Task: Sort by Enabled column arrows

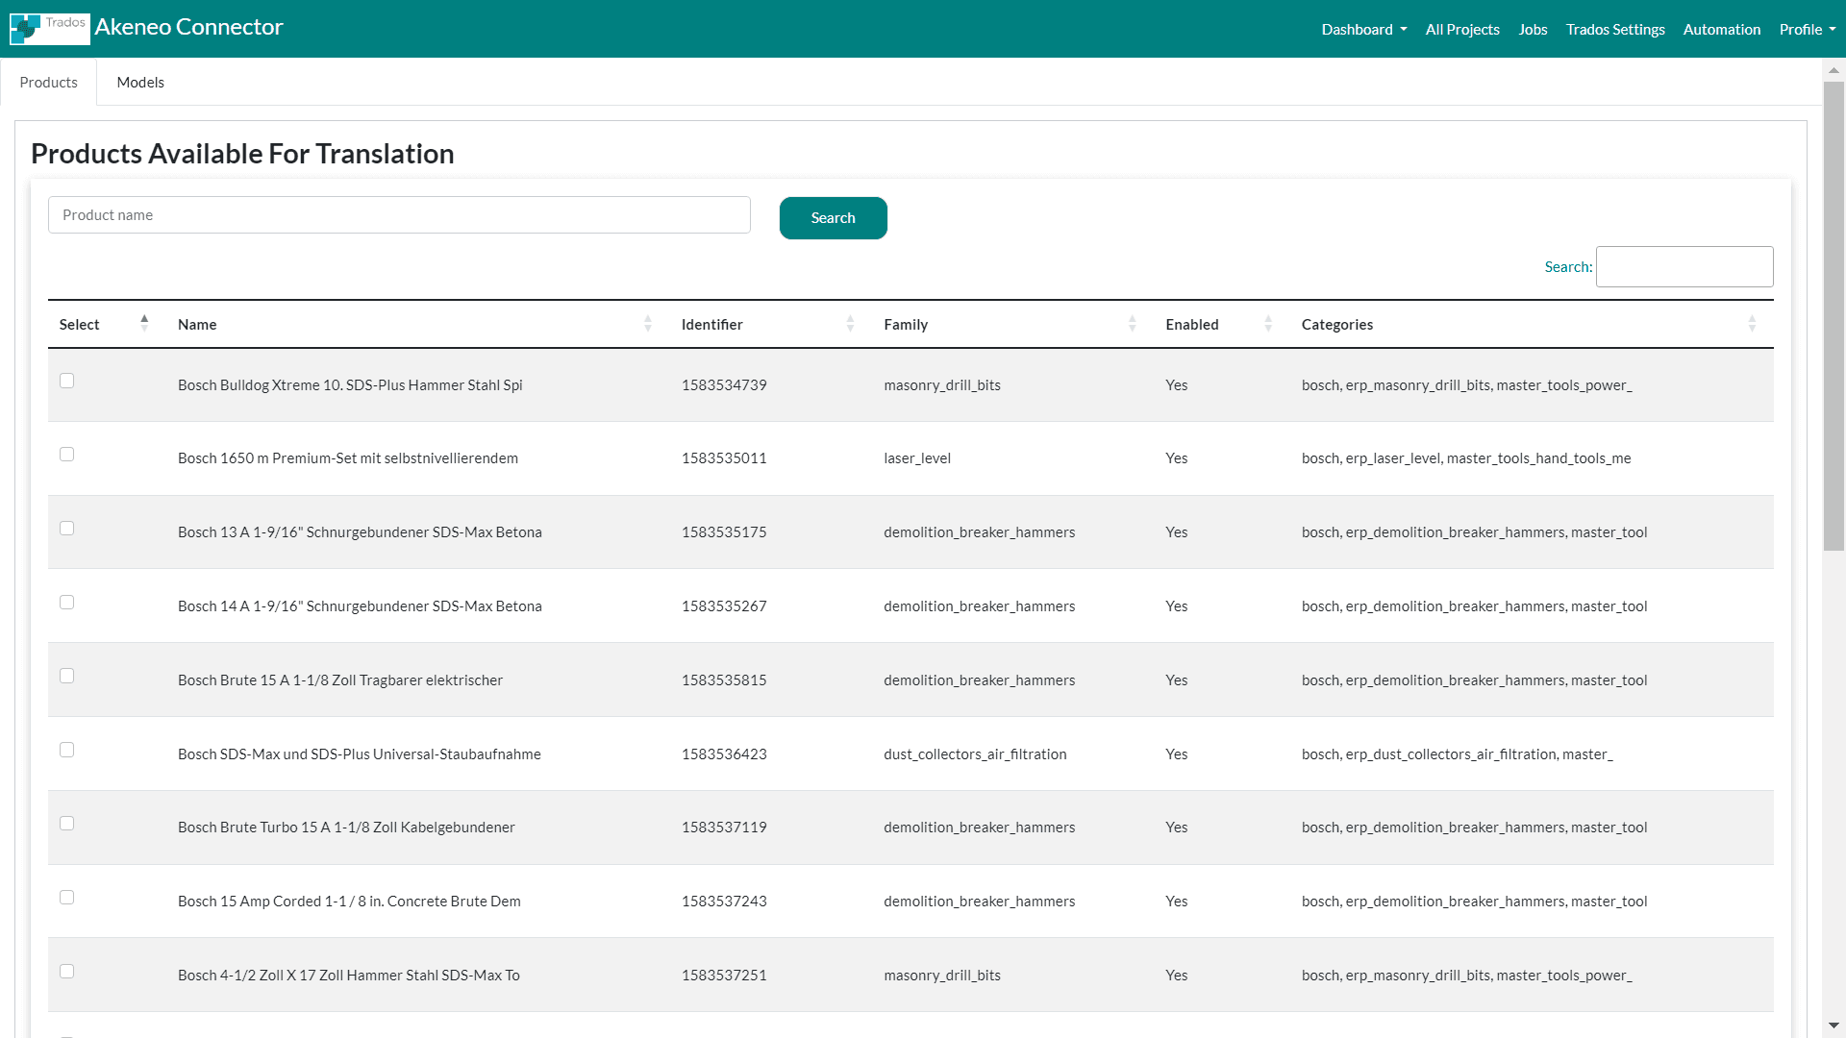Action: (1268, 324)
